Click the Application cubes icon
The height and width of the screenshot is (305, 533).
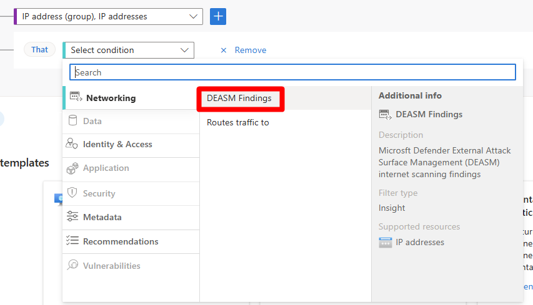72,168
